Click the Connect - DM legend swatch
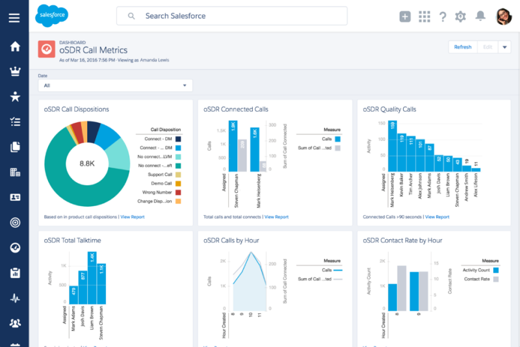 178,139
